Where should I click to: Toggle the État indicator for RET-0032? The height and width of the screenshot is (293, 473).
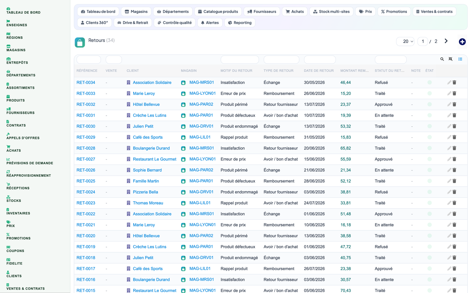[429, 105]
